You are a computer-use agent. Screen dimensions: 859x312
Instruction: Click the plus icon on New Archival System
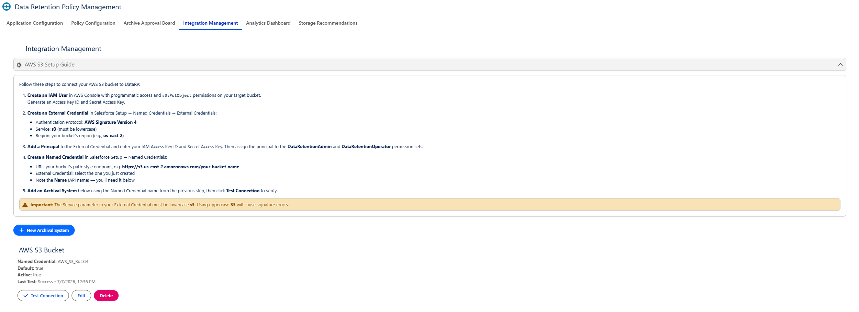coord(22,230)
